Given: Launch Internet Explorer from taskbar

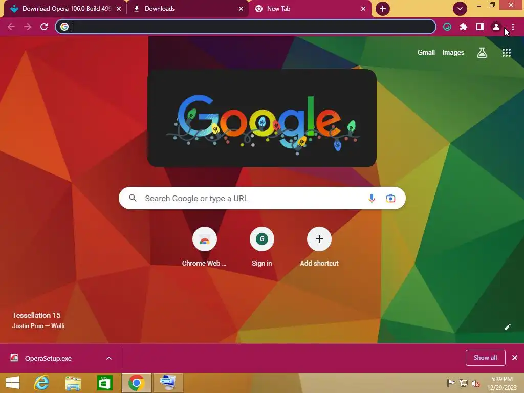Looking at the screenshot, I should pyautogui.click(x=41, y=383).
